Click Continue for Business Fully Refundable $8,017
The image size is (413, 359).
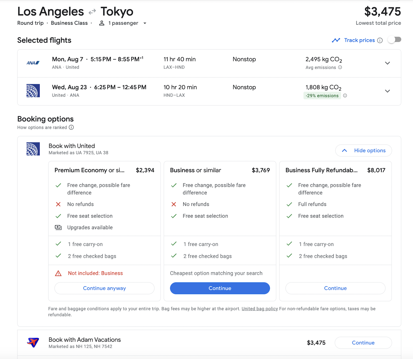point(335,288)
